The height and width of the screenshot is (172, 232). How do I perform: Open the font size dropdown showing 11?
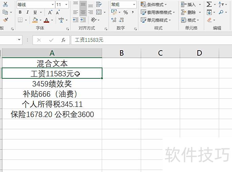point(62,5)
